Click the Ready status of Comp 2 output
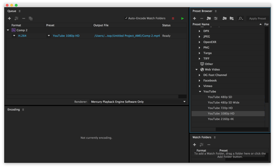 click(x=166, y=36)
